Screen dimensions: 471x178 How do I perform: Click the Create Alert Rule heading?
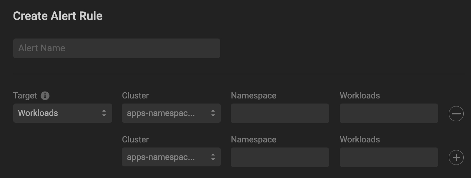[x=58, y=16]
